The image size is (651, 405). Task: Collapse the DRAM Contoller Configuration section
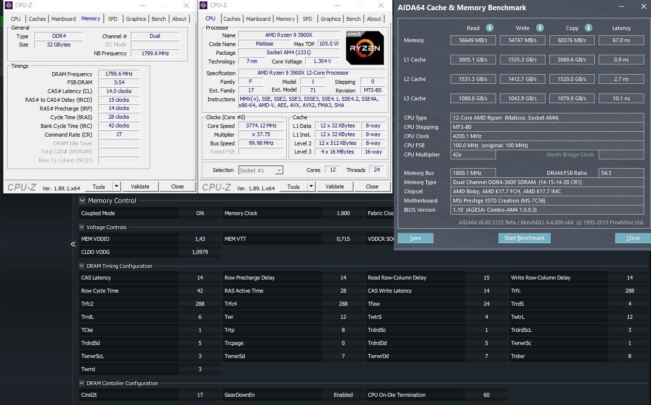point(82,383)
